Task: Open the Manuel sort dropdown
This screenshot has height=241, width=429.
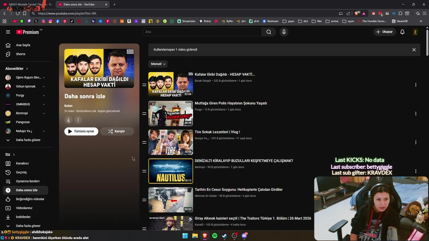Action: (158, 64)
